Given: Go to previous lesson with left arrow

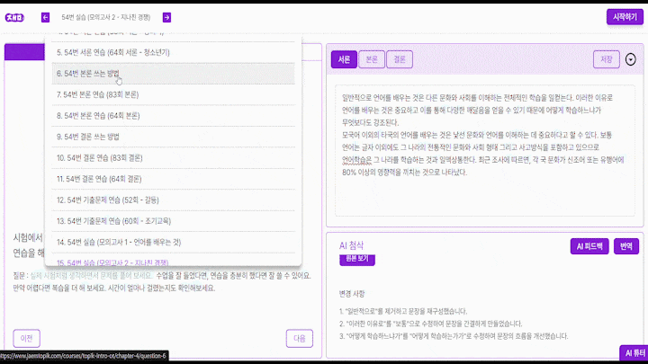Looking at the screenshot, I should tap(46, 17).
